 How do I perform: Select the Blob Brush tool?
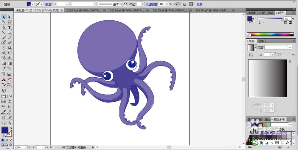[4, 42]
